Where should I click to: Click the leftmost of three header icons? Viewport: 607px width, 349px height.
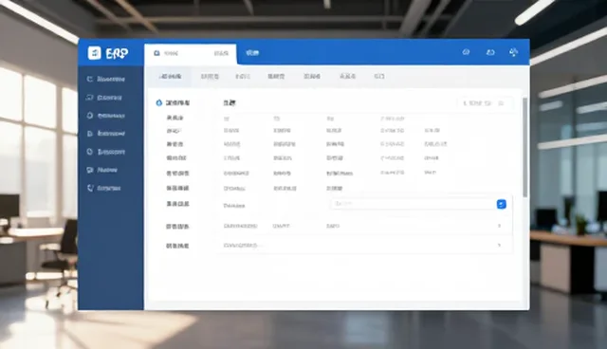pyautogui.click(x=466, y=52)
